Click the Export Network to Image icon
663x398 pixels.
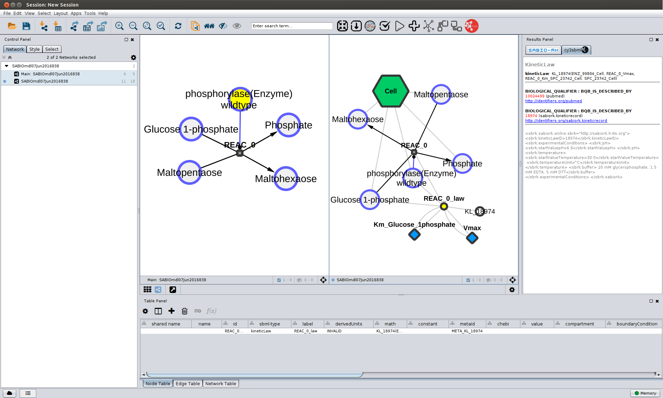tap(102, 26)
